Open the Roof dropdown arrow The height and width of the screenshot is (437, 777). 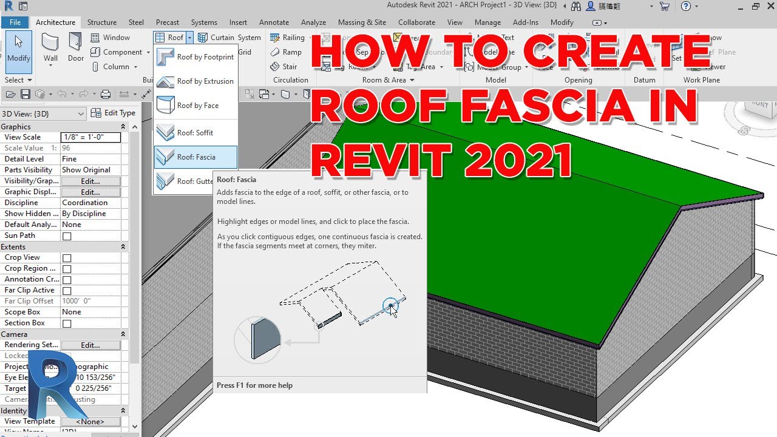coord(189,38)
